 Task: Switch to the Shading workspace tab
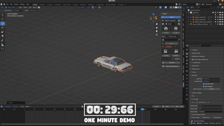click(75, 5)
